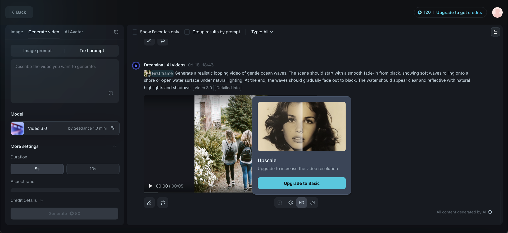The image size is (508, 233).
Task: Switch to the AI Avatar tab
Action: [74, 32]
